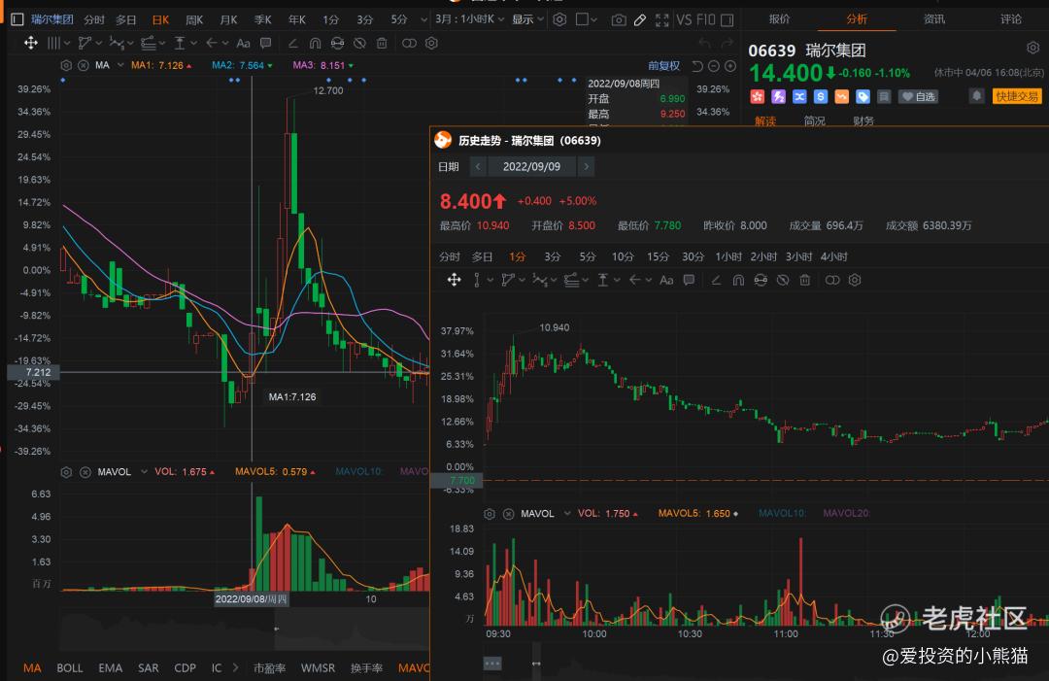Go to previous date in history window

[478, 166]
